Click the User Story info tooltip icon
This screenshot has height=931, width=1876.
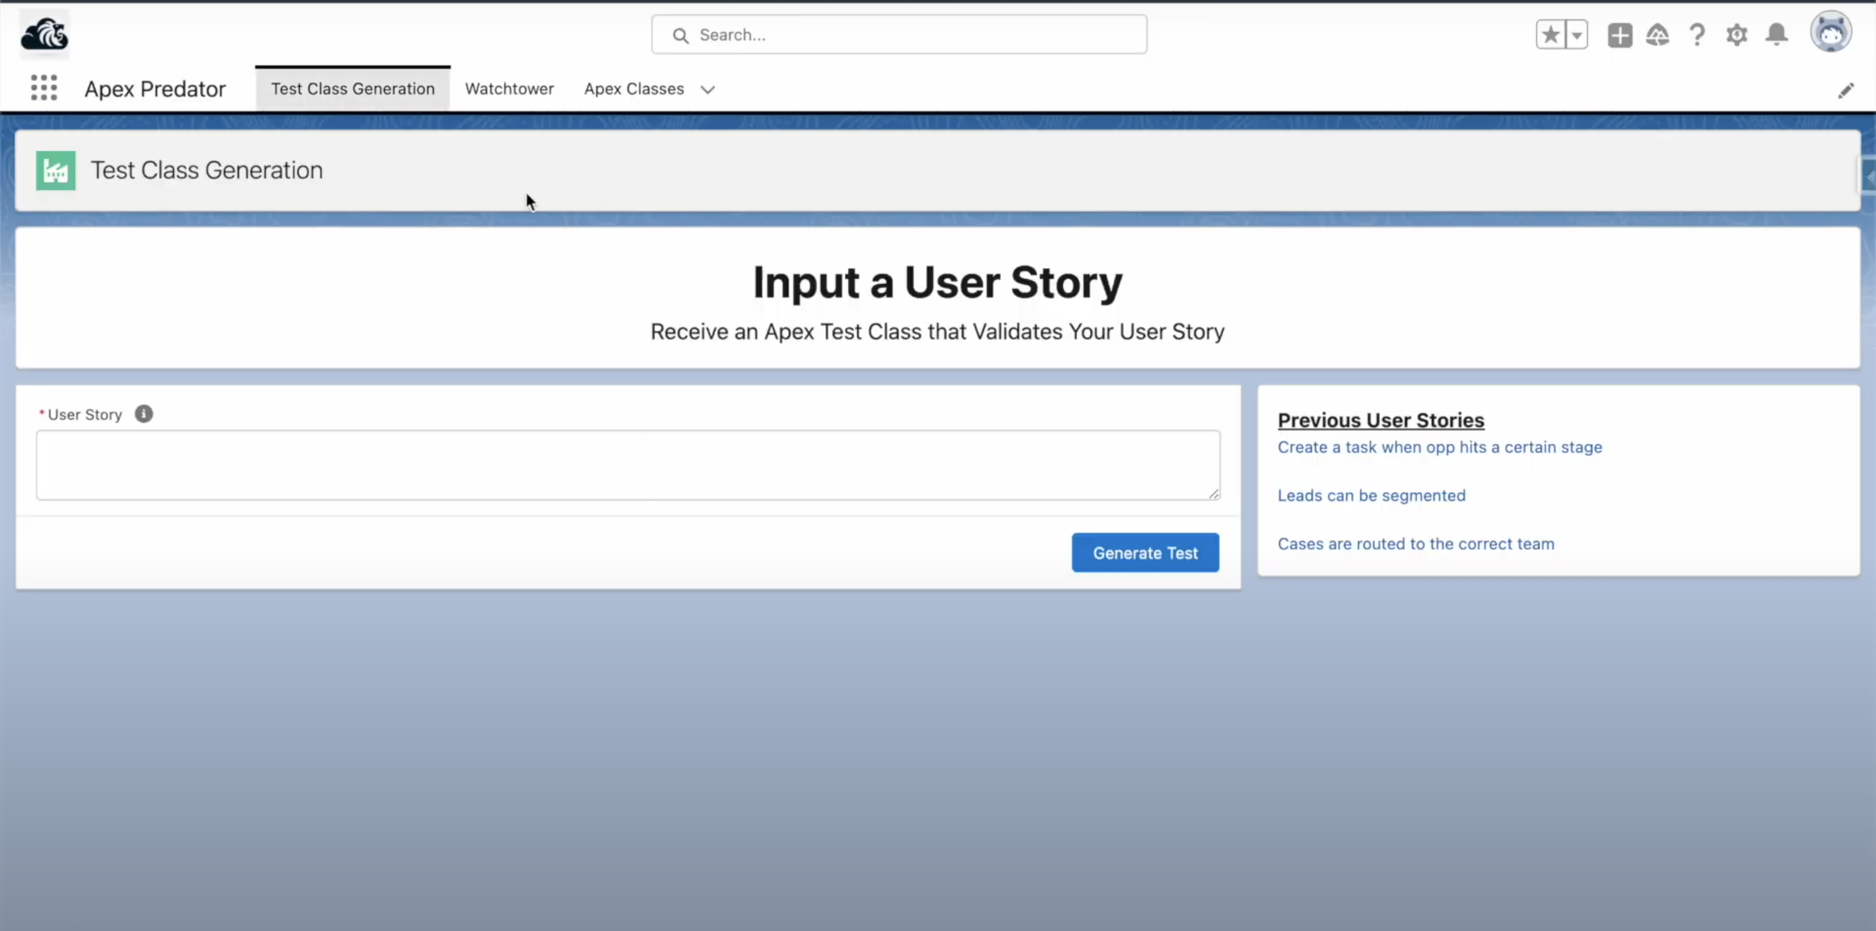[143, 413]
